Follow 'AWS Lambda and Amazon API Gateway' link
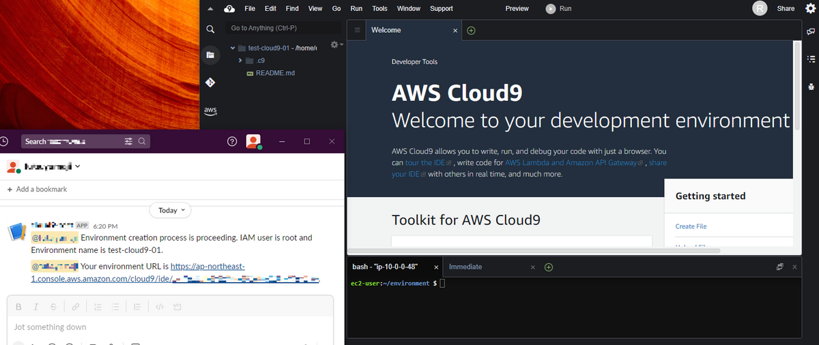The height and width of the screenshot is (345, 819). (575, 162)
